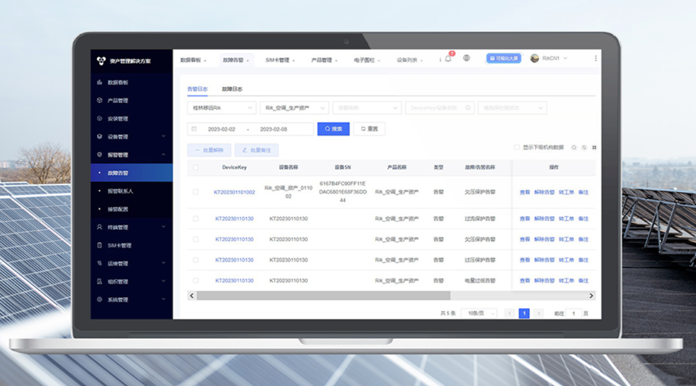
Task: Open the 桂林移远Rik organization dropdown
Action: (x=222, y=108)
